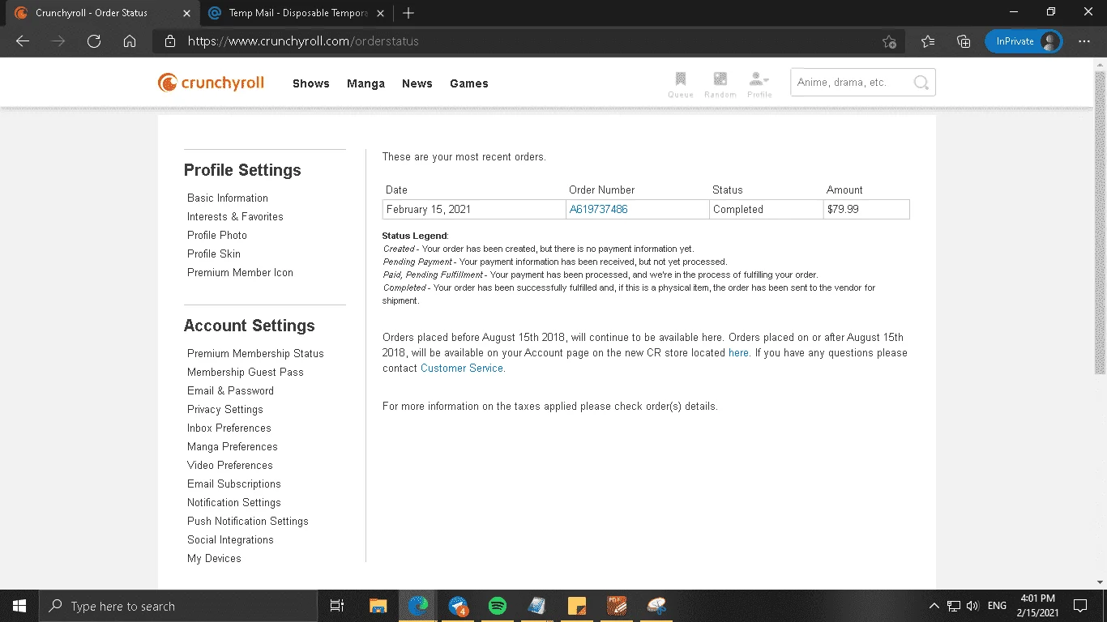Viewport: 1107px width, 622px height.
Task: Click the search magnifier icon
Action: pyautogui.click(x=921, y=83)
